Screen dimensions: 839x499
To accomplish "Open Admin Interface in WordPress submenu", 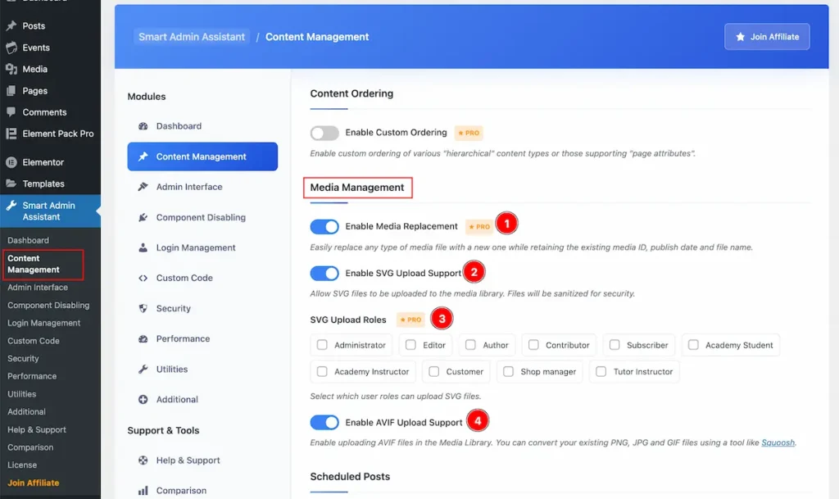I will (38, 288).
